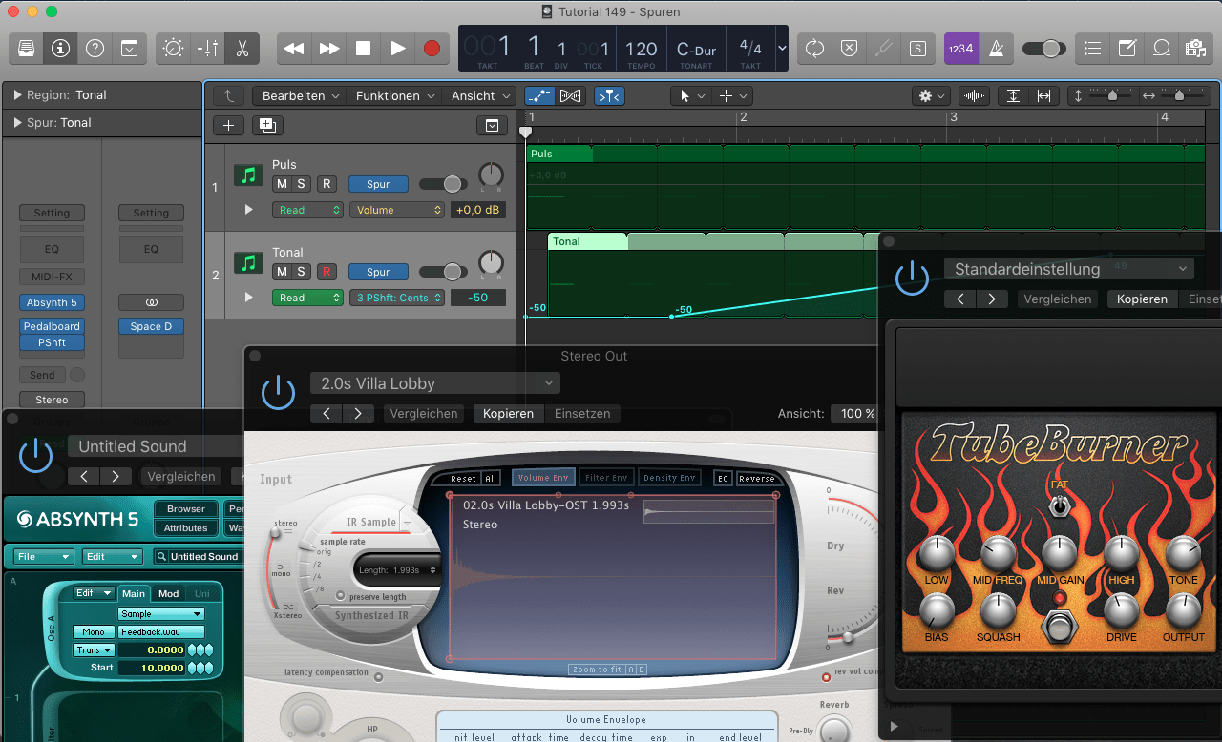The width and height of the screenshot is (1222, 742).
Task: Open the Volume automation parameter dropdown
Action: pos(397,210)
